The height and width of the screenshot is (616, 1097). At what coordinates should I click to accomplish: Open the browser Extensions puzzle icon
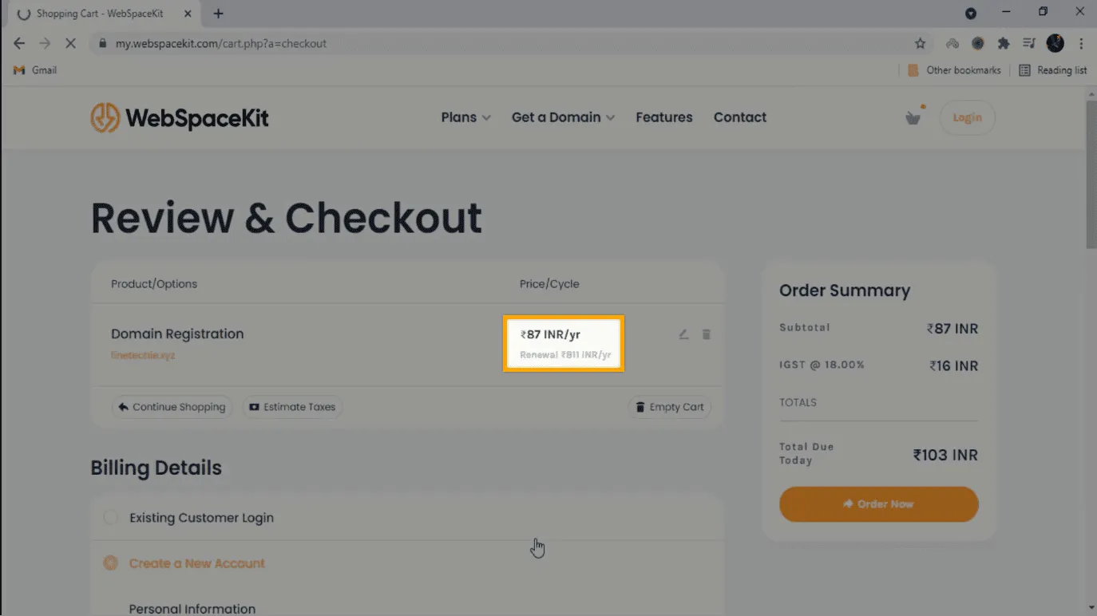point(1004,44)
